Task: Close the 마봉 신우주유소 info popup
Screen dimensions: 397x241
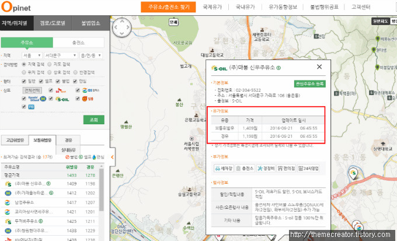Action: pos(319,67)
